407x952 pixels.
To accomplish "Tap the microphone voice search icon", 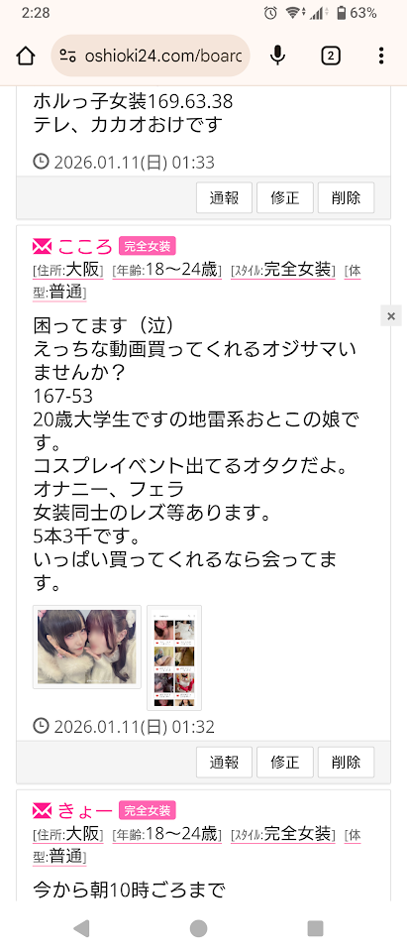I will 277,56.
